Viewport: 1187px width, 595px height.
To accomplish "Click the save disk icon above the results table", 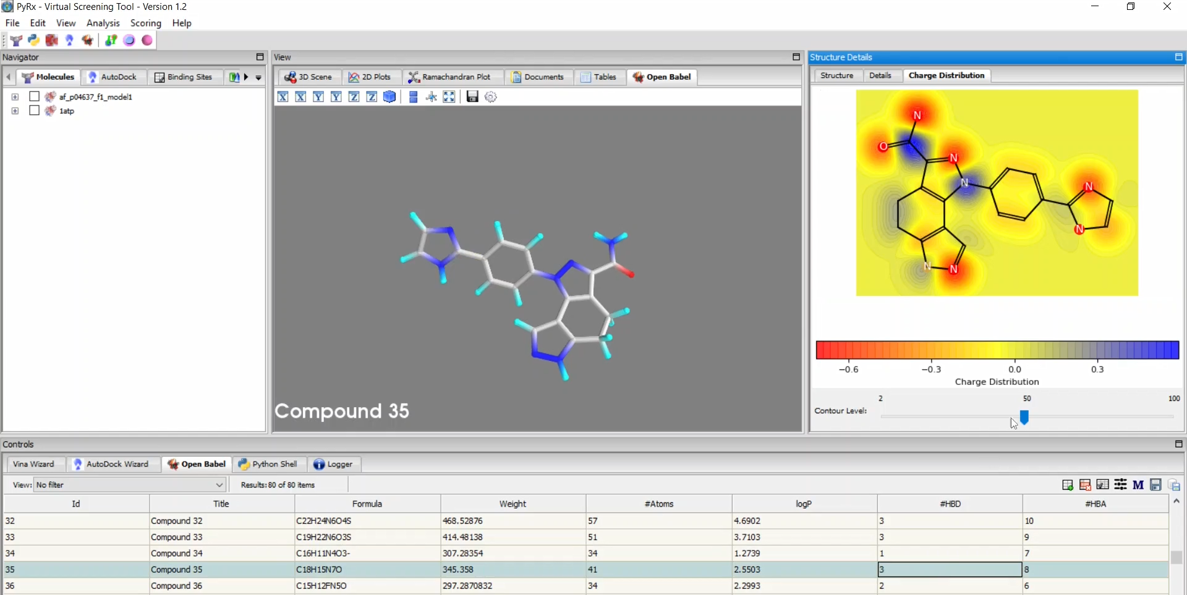I will click(1155, 484).
